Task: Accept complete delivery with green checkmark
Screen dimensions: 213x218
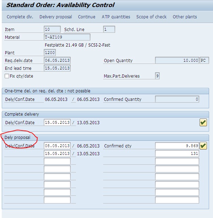Action: coord(203,122)
